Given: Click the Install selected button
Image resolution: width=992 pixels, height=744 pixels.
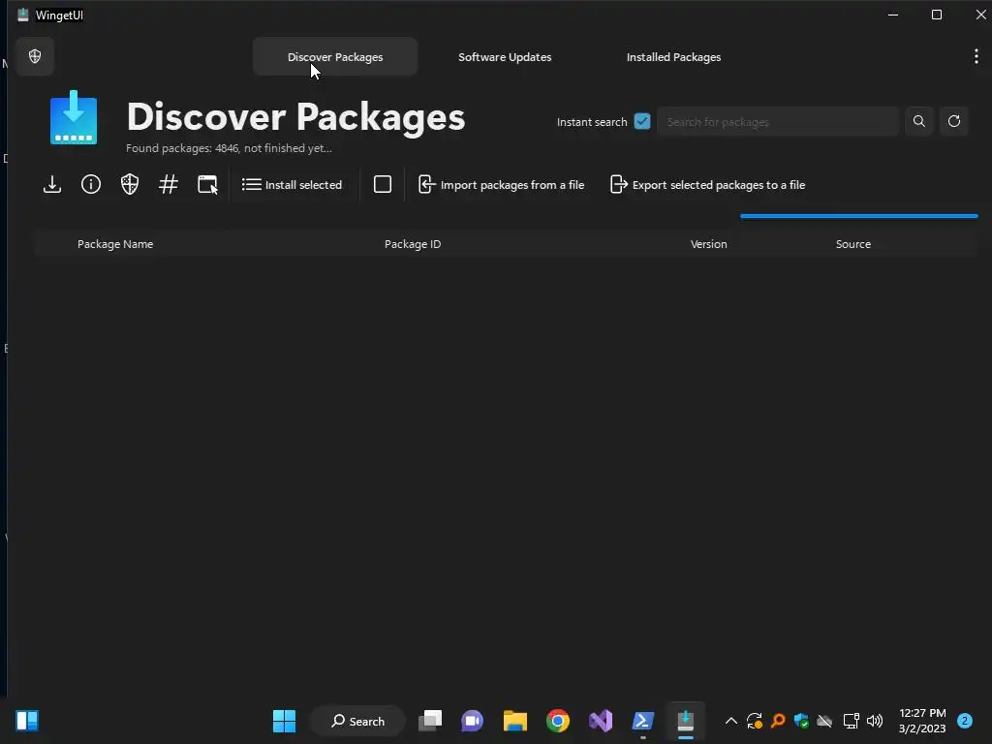Looking at the screenshot, I should 292,184.
